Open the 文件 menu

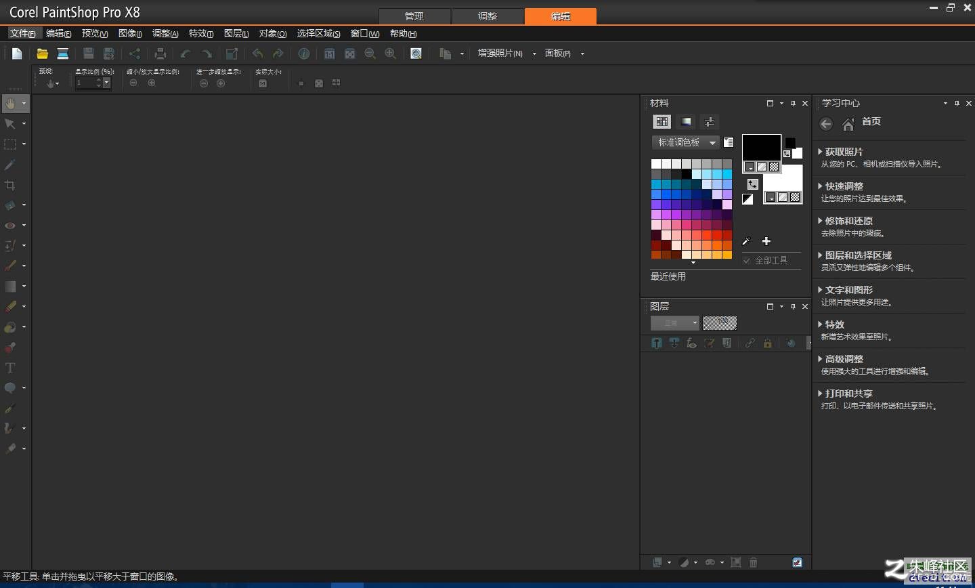tap(22, 33)
